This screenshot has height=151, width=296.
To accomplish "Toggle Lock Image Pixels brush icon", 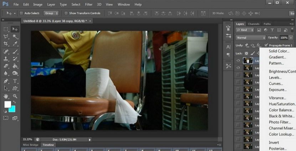I will (x=252, y=53).
